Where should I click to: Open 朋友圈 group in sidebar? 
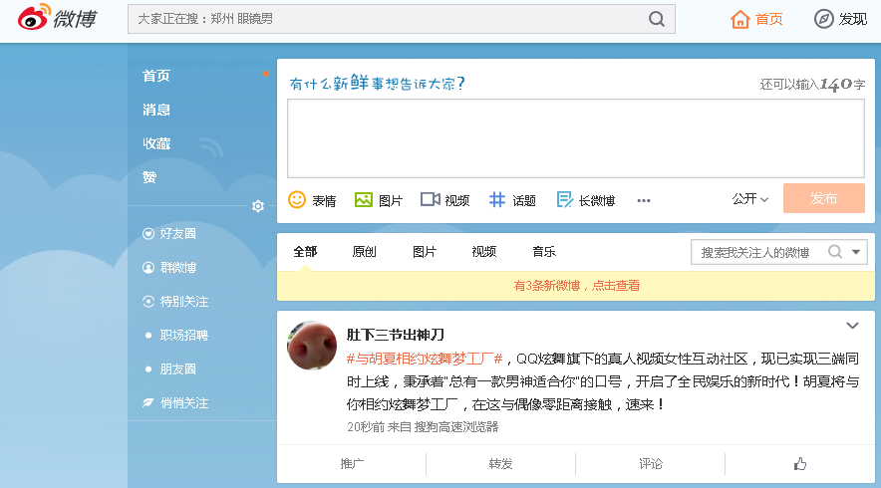coord(178,368)
